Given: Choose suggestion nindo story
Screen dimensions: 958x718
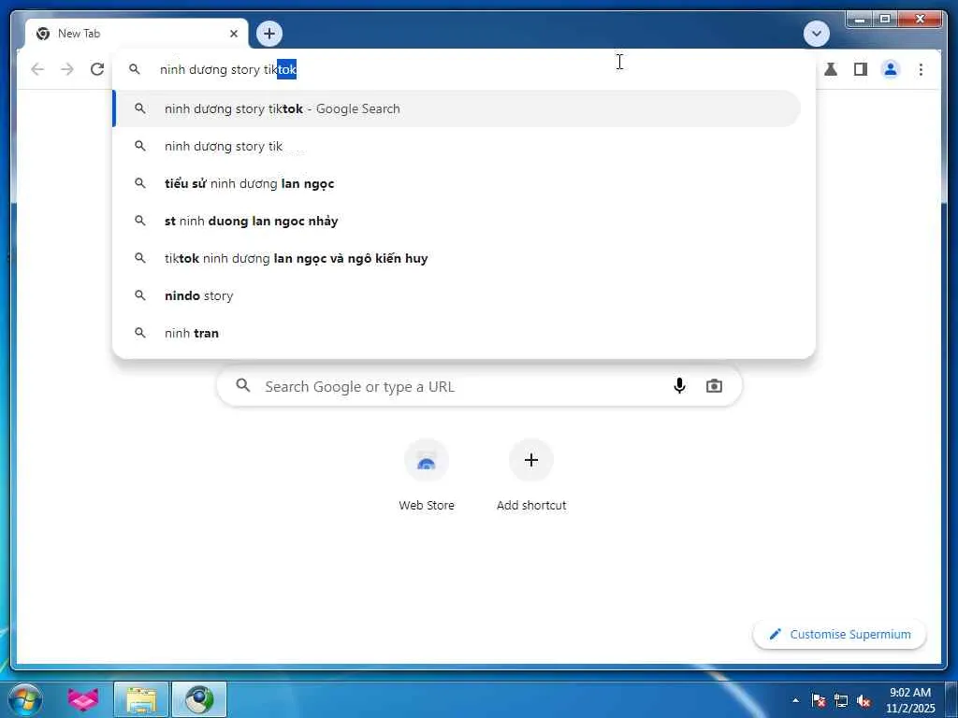Looking at the screenshot, I should 457,295.
